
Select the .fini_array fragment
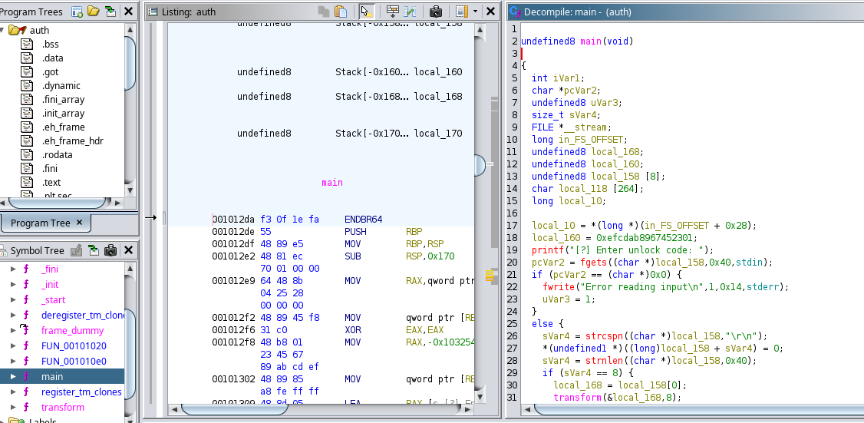pos(63,99)
